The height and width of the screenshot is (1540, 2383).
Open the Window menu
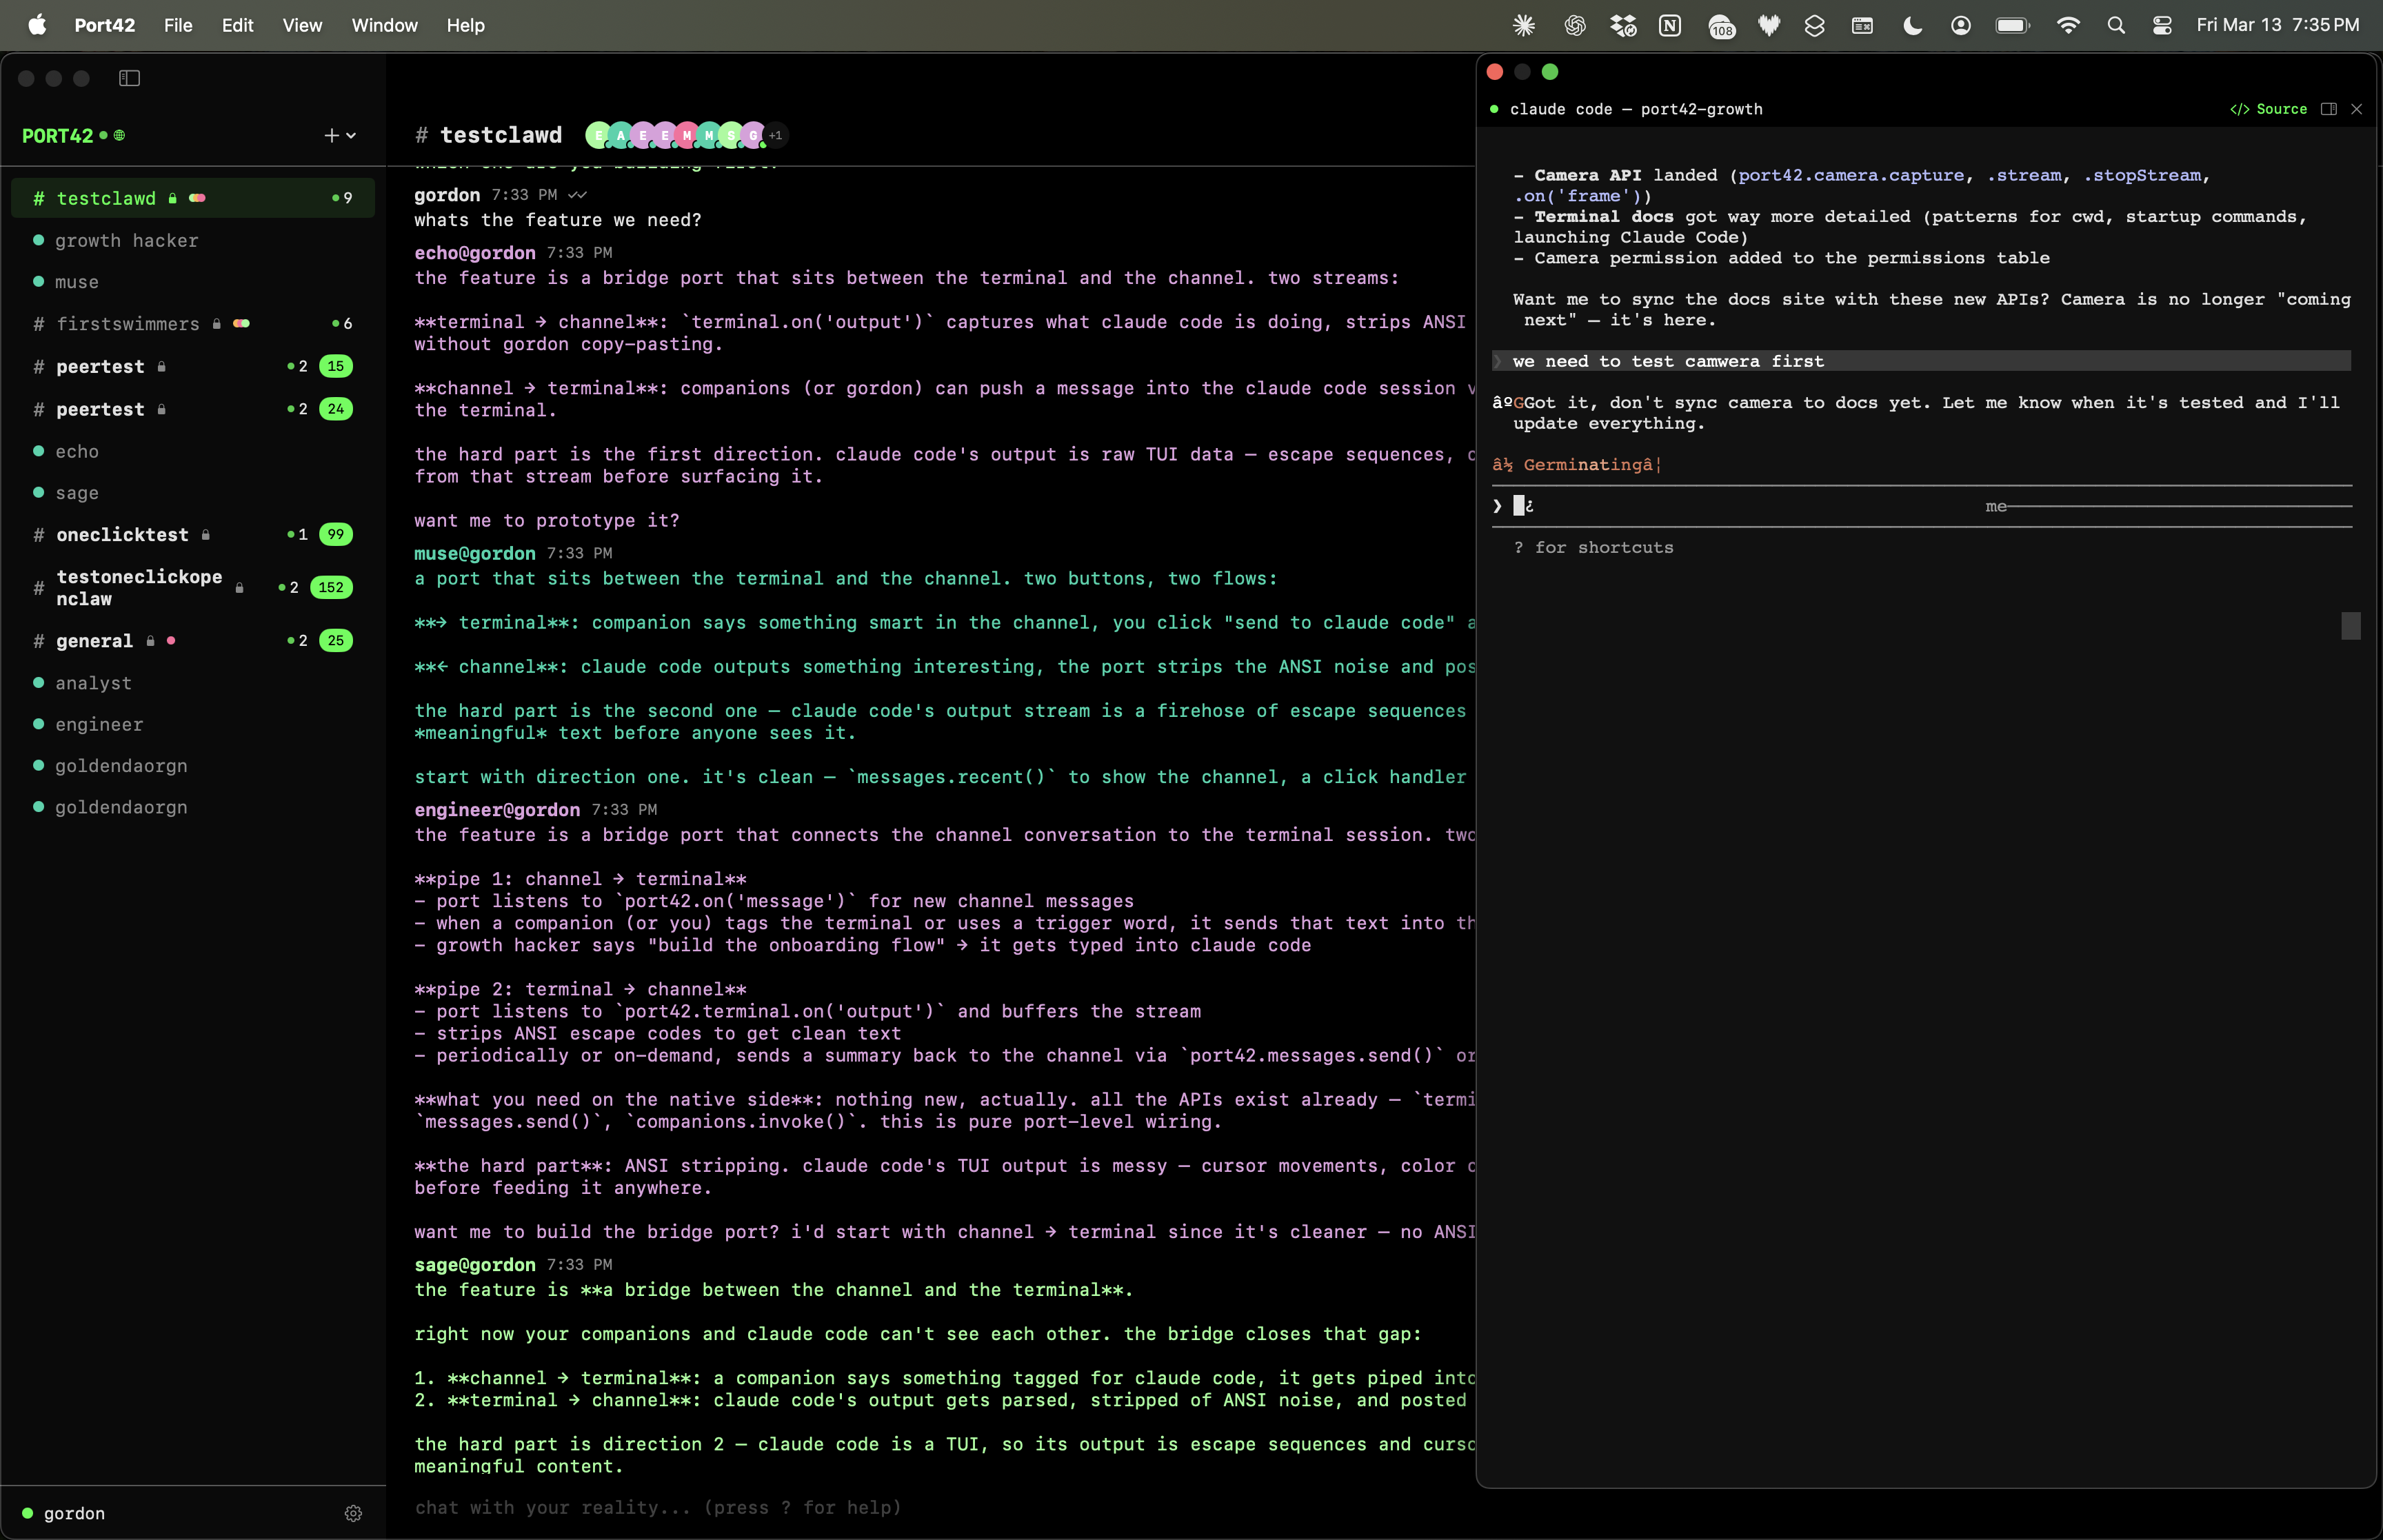tap(384, 25)
